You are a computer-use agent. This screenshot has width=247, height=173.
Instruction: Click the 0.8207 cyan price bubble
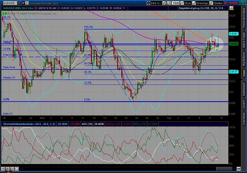(x=234, y=33)
